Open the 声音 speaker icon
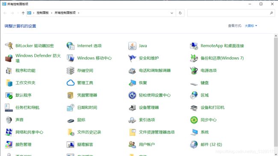This screenshot has height=156, width=278. 9,120
